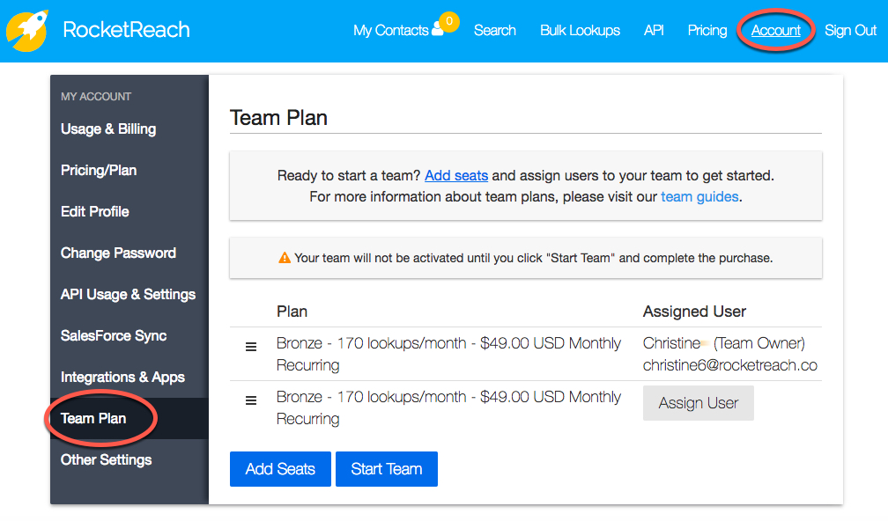This screenshot has height=521, width=888.
Task: Click the Assign User button
Action: tap(699, 403)
